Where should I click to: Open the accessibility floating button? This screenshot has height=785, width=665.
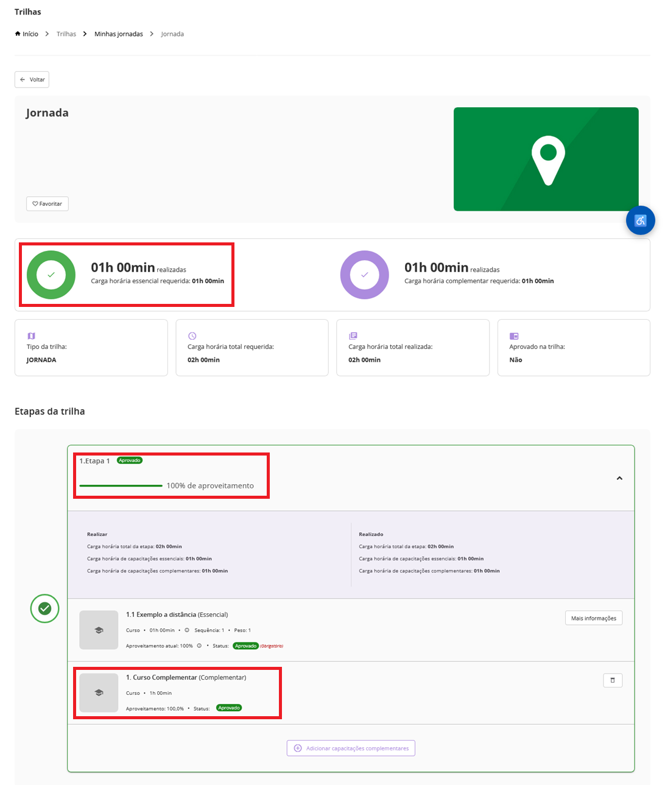[640, 220]
